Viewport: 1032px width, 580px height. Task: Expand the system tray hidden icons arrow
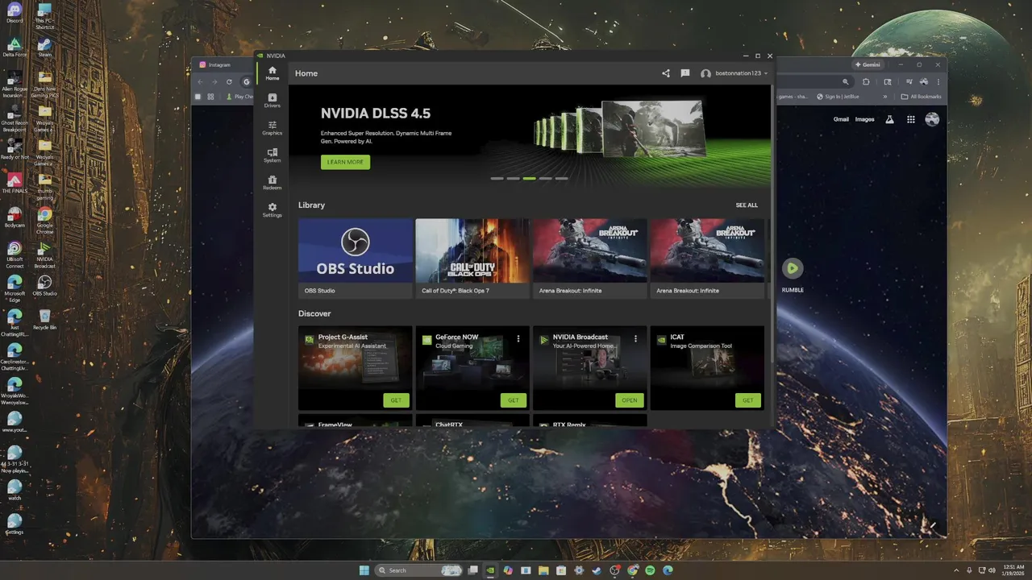(956, 570)
